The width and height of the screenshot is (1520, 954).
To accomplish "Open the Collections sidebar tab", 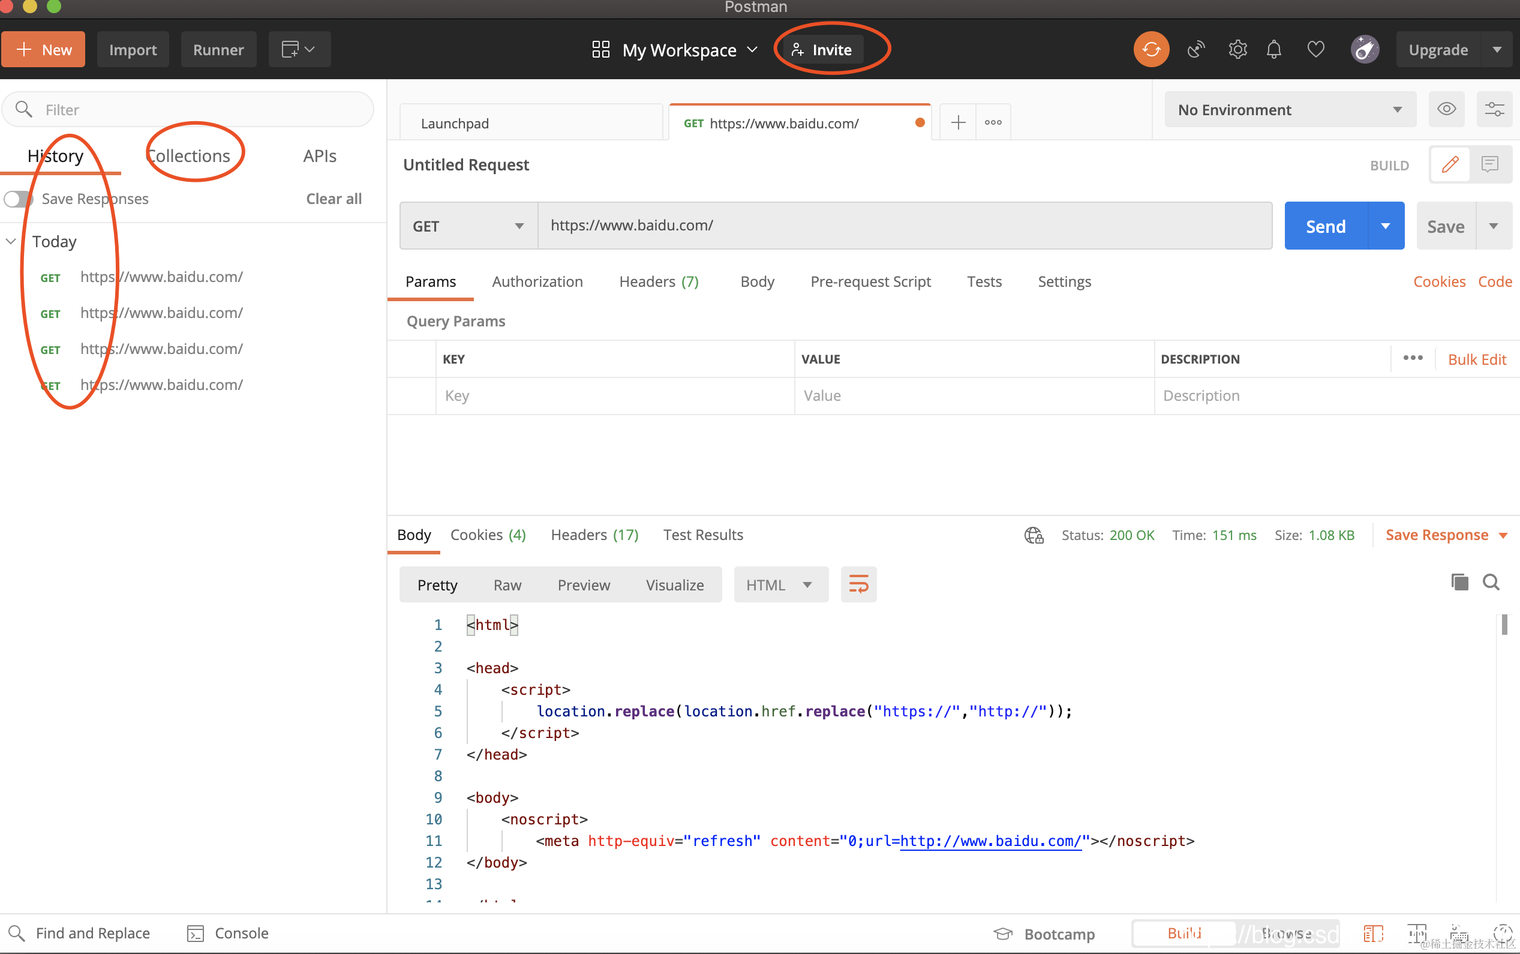I will point(189,156).
